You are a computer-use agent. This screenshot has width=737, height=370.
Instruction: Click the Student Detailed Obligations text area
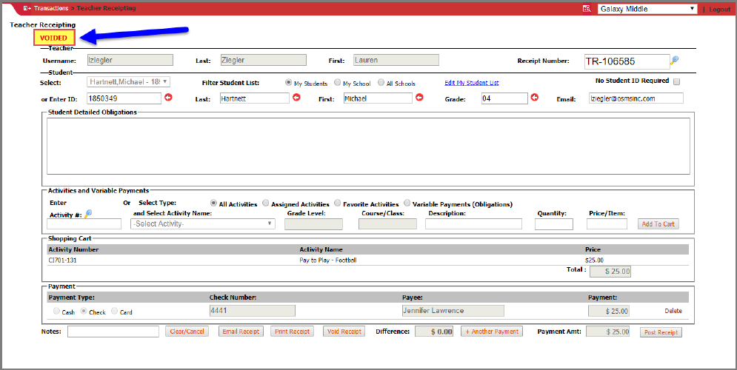coord(368,146)
